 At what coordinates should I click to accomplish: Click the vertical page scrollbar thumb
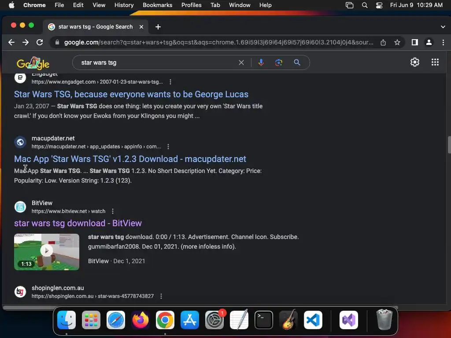coord(449,145)
